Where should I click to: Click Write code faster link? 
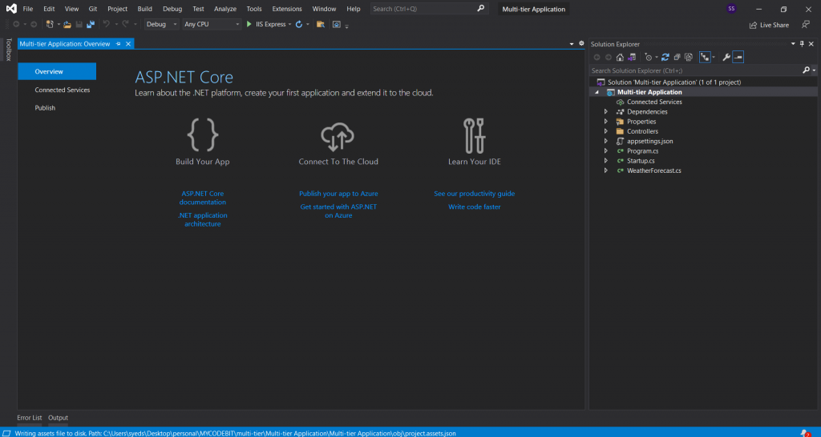(x=475, y=207)
